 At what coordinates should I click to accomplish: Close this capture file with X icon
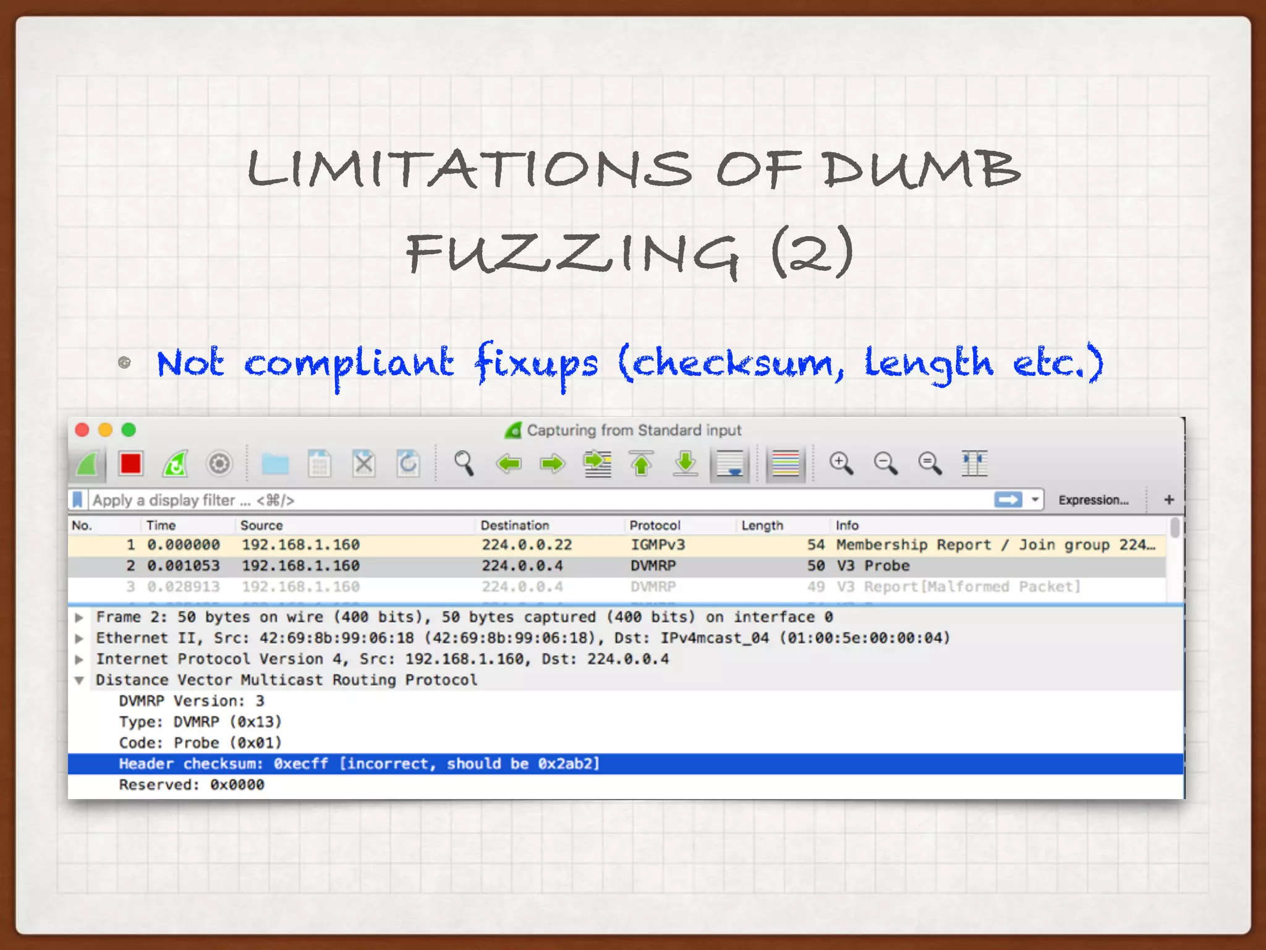tap(364, 463)
